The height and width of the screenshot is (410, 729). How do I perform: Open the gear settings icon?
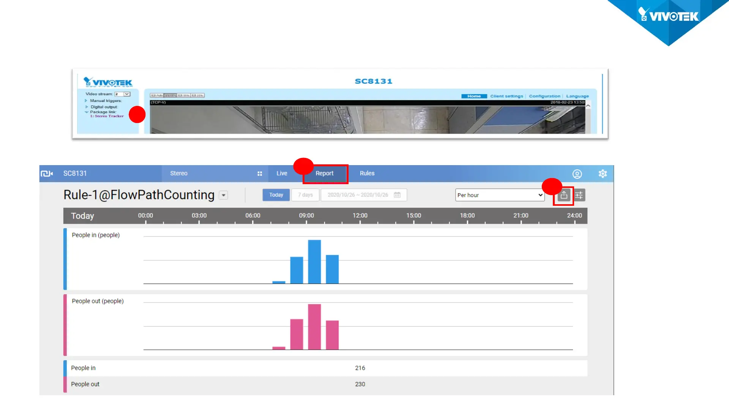click(603, 174)
